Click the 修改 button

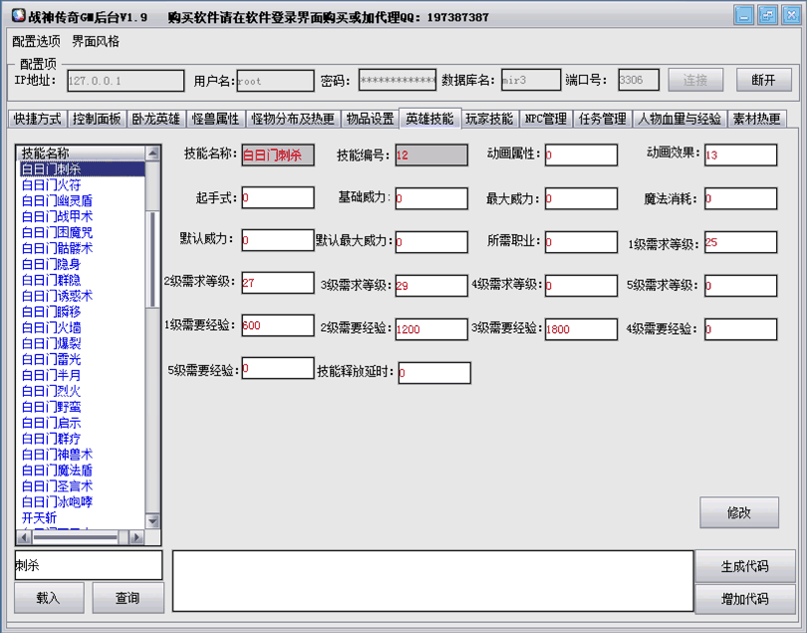[x=739, y=512]
